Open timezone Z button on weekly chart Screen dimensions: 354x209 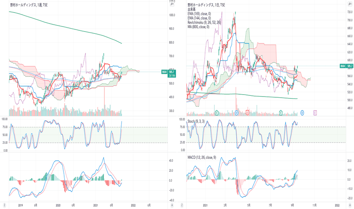4,205
